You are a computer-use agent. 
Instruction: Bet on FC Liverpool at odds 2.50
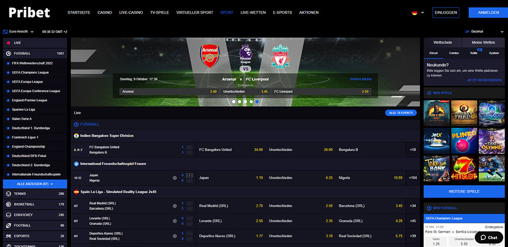click(x=321, y=91)
